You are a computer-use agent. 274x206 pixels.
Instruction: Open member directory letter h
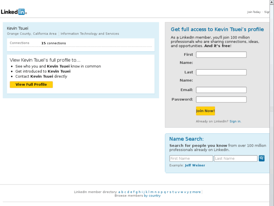tap(139, 192)
